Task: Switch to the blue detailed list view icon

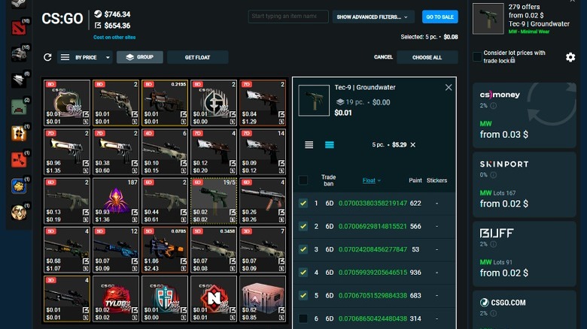Action: [x=330, y=145]
